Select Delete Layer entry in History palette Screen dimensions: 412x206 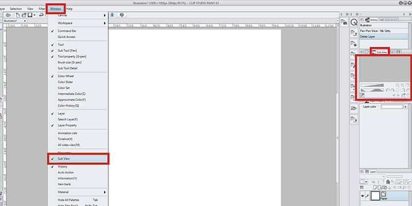[384, 37]
